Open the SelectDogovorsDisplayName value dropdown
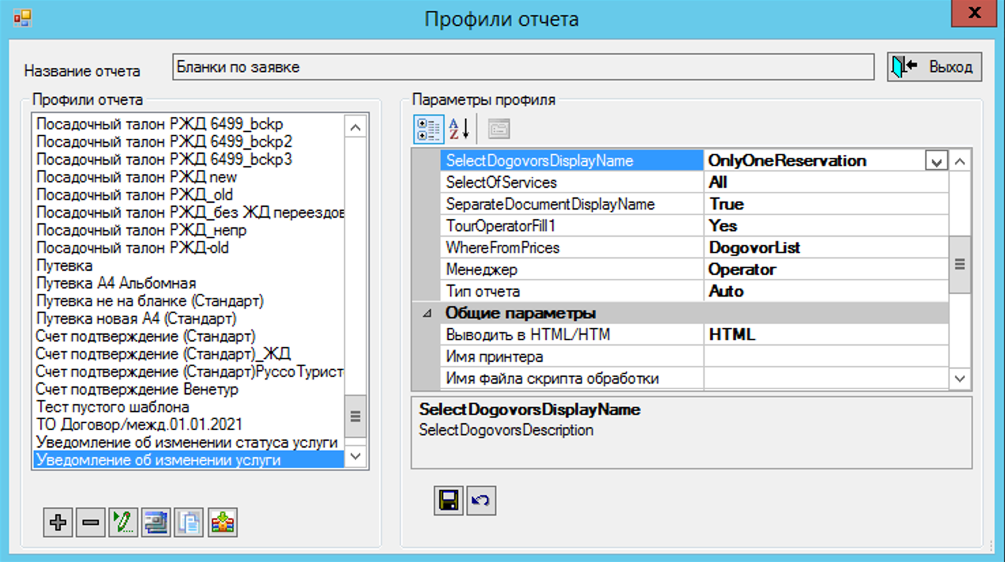This screenshot has height=562, width=1005. (x=936, y=161)
